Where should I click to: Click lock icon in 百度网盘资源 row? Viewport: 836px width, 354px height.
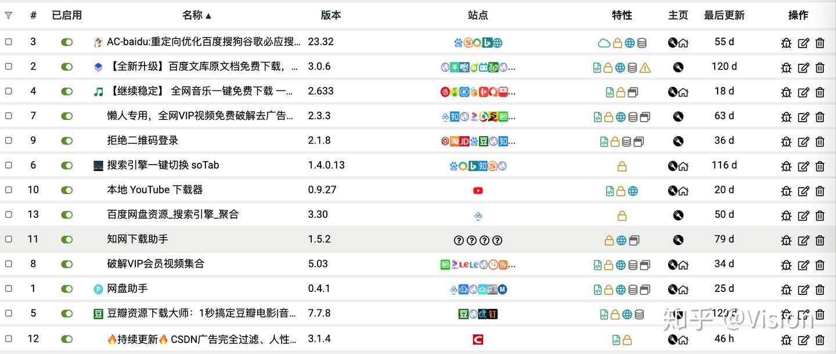[x=622, y=216]
